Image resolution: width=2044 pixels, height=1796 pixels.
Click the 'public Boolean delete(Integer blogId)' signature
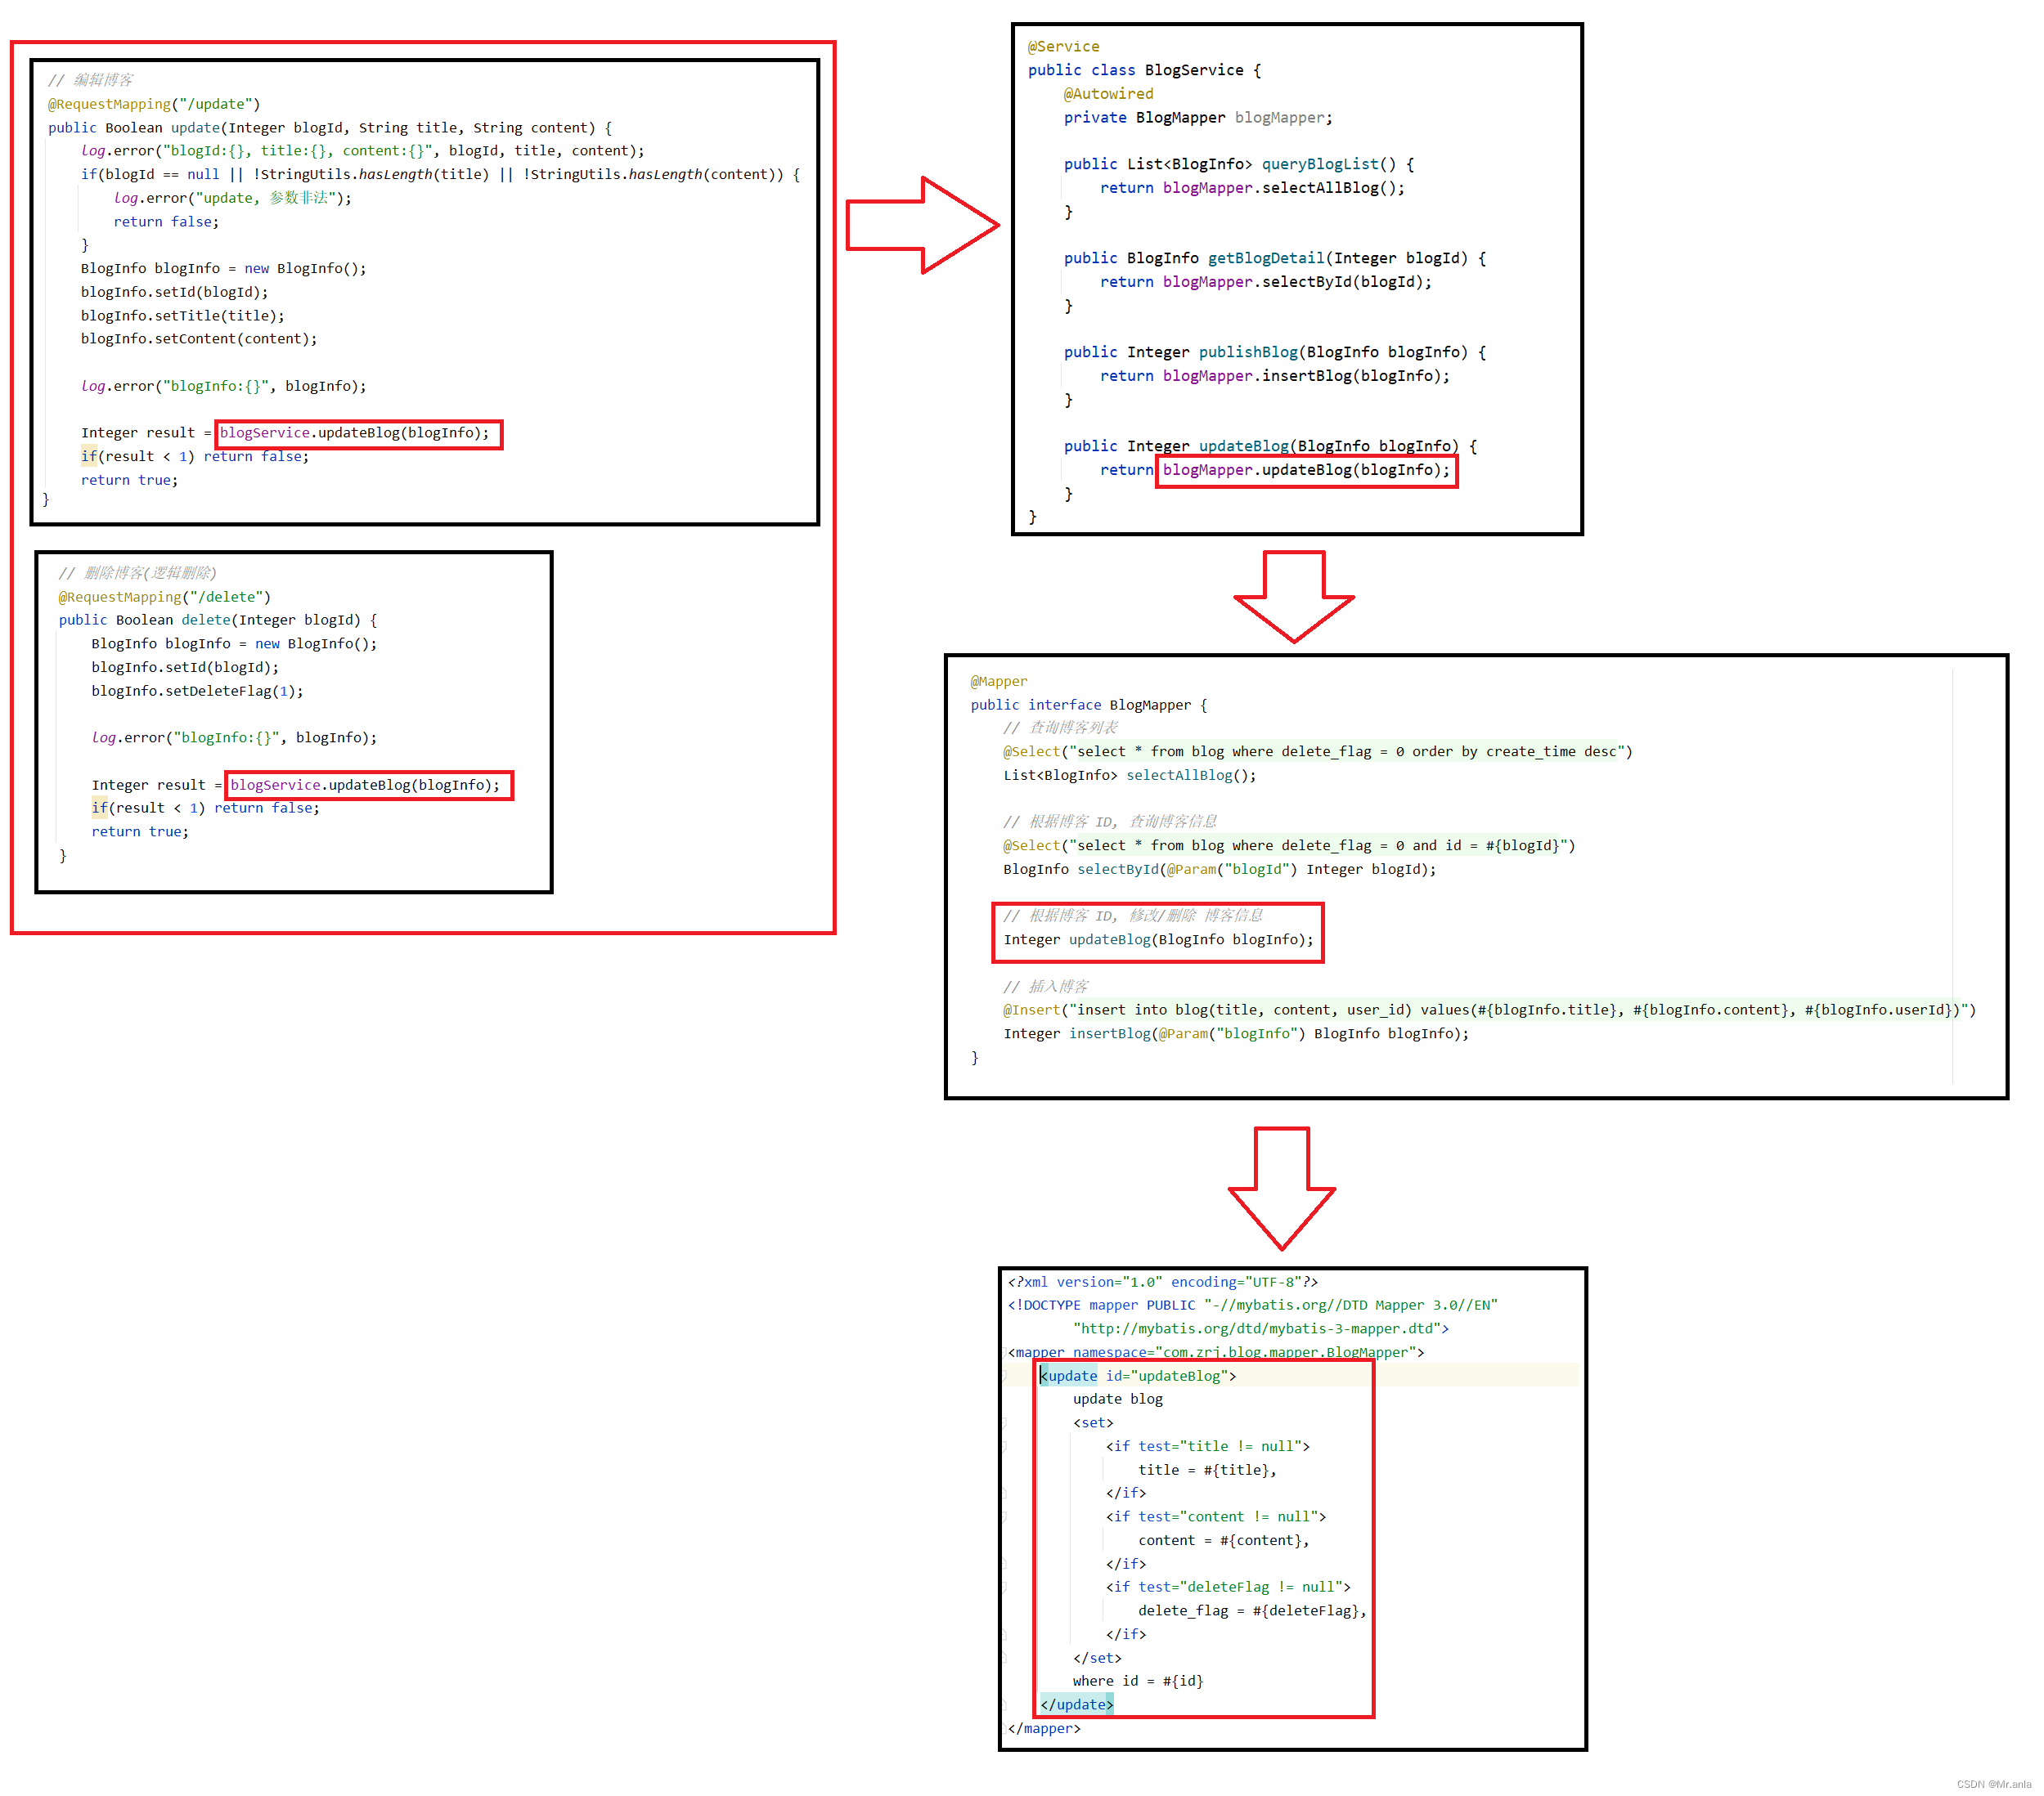(x=218, y=620)
